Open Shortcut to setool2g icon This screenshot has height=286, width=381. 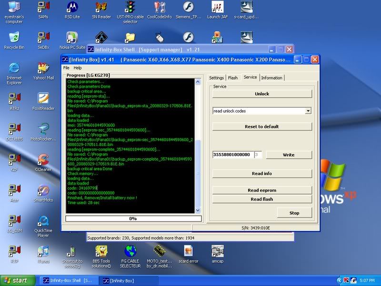tap(72, 257)
